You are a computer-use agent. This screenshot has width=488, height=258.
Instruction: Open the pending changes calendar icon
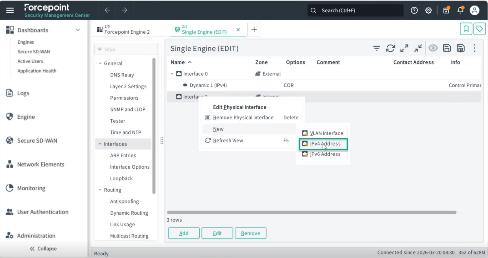click(x=446, y=10)
